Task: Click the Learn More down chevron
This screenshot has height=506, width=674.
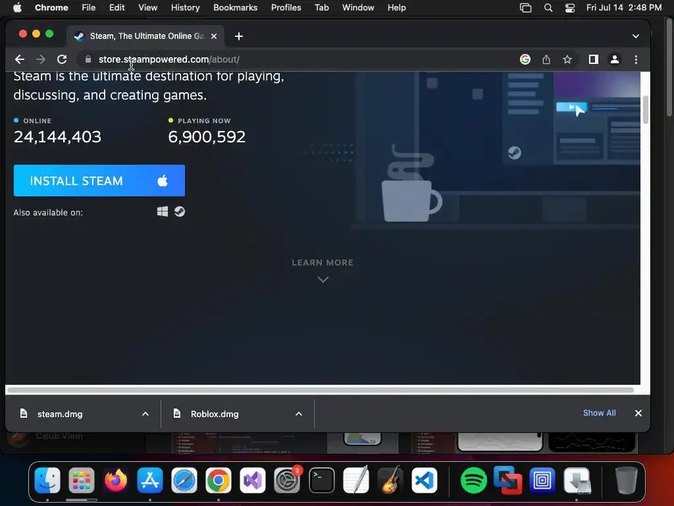Action: point(323,279)
